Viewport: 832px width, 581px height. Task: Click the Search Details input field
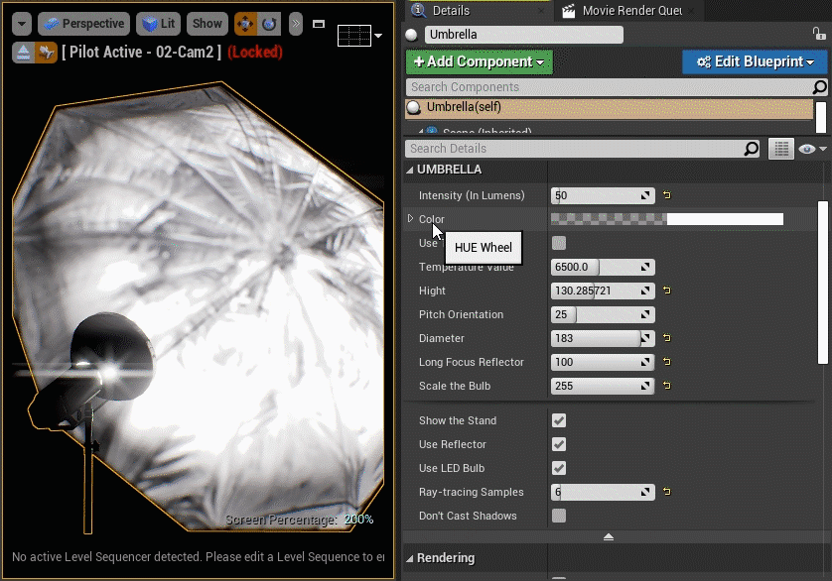[x=576, y=149]
